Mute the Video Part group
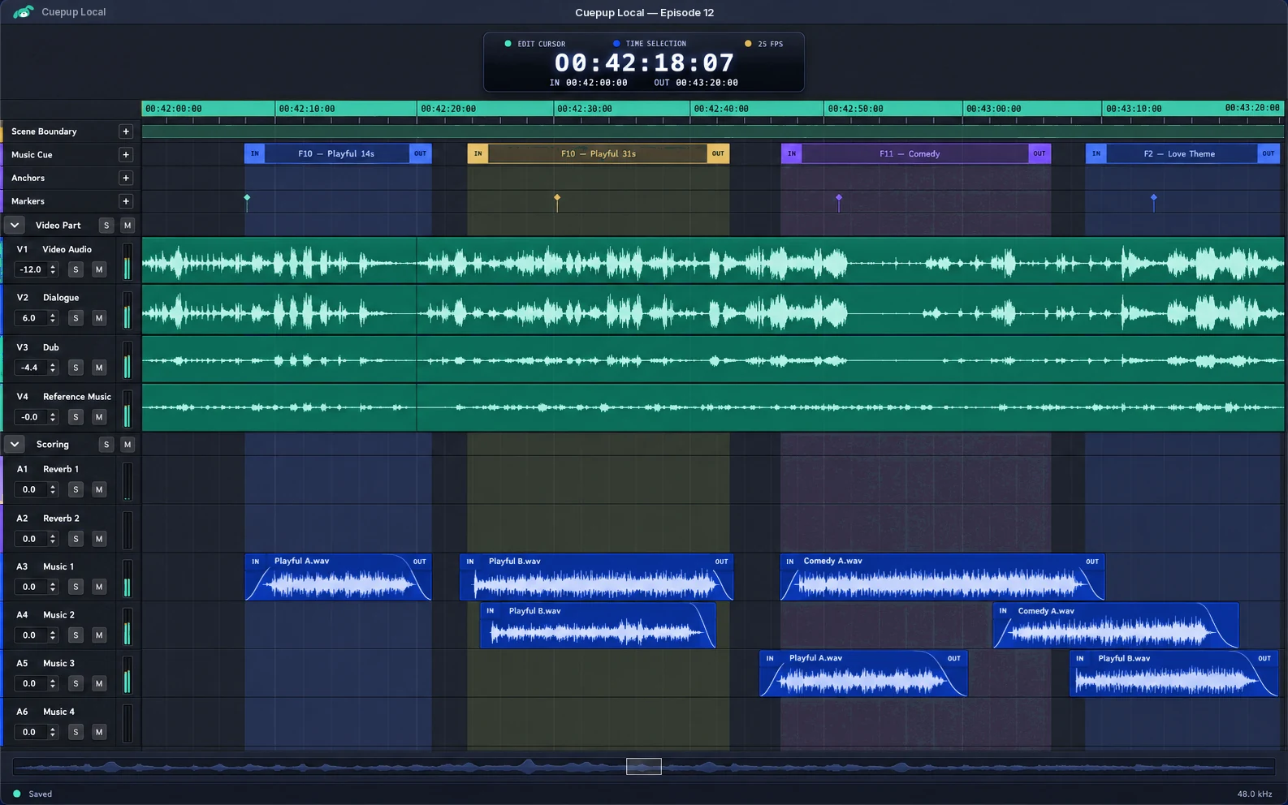This screenshot has height=805, width=1288. [128, 226]
